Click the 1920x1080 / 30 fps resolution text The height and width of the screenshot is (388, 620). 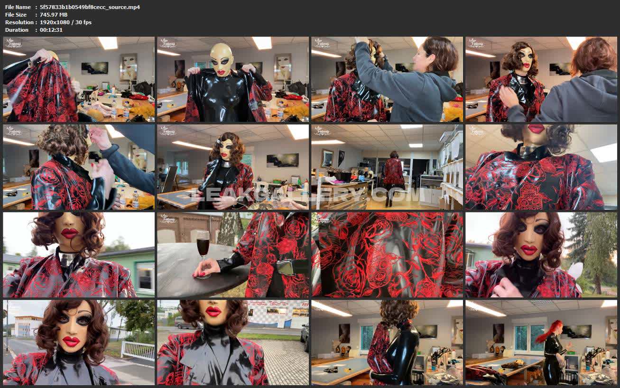pos(65,22)
